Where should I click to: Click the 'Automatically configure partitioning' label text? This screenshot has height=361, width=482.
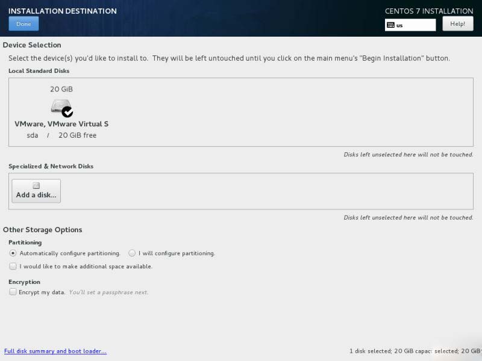(70, 253)
